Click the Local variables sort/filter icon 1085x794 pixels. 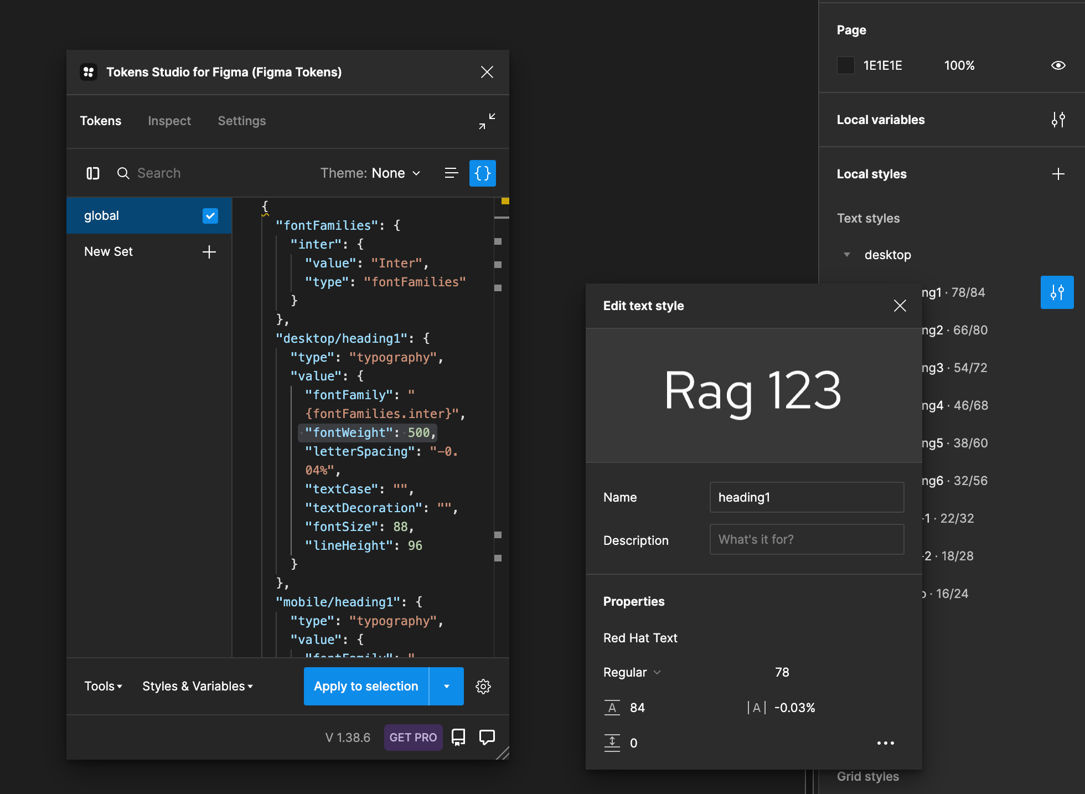click(x=1059, y=118)
